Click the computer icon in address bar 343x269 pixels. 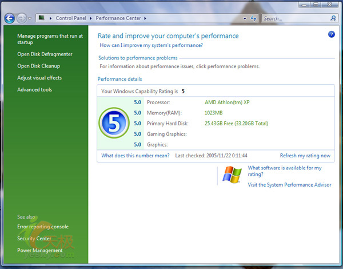tap(42, 18)
